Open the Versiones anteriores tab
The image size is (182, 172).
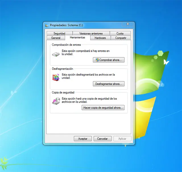(x=91, y=34)
